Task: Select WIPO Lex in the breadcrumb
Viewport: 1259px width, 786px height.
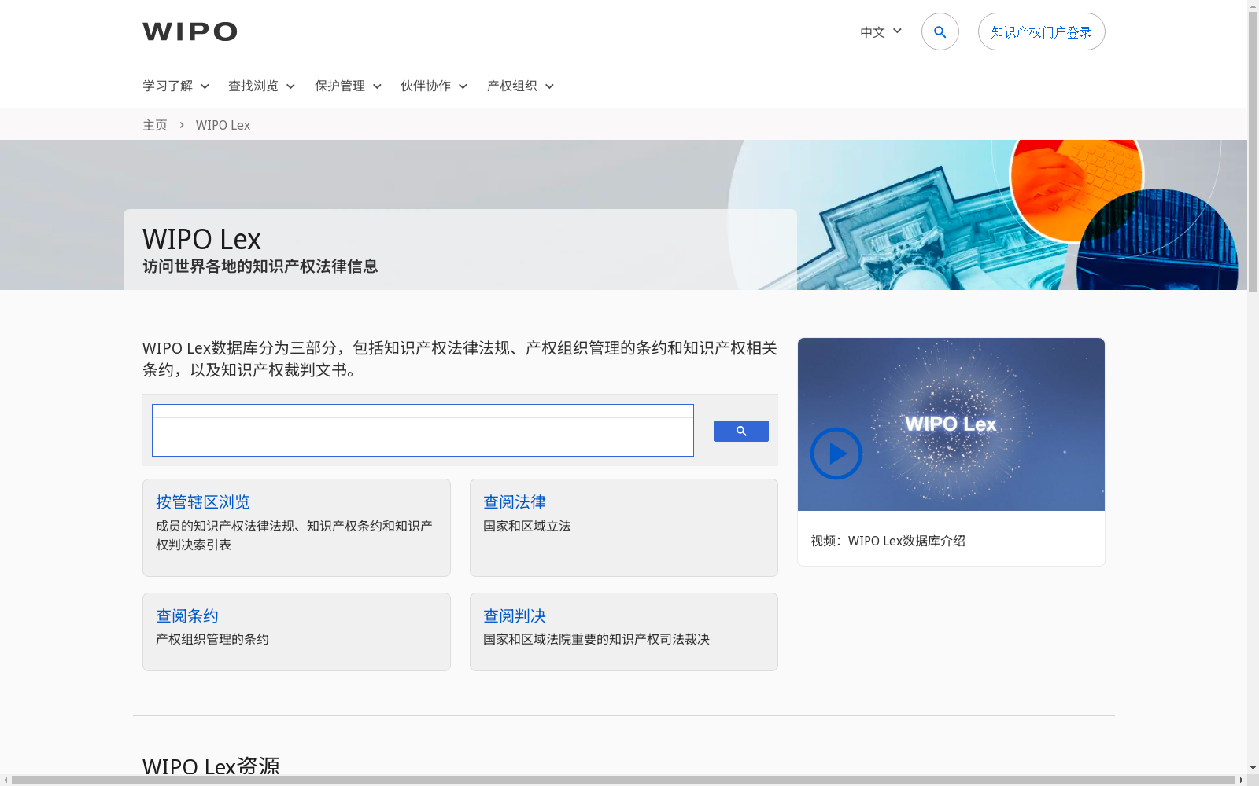Action: [x=223, y=124]
